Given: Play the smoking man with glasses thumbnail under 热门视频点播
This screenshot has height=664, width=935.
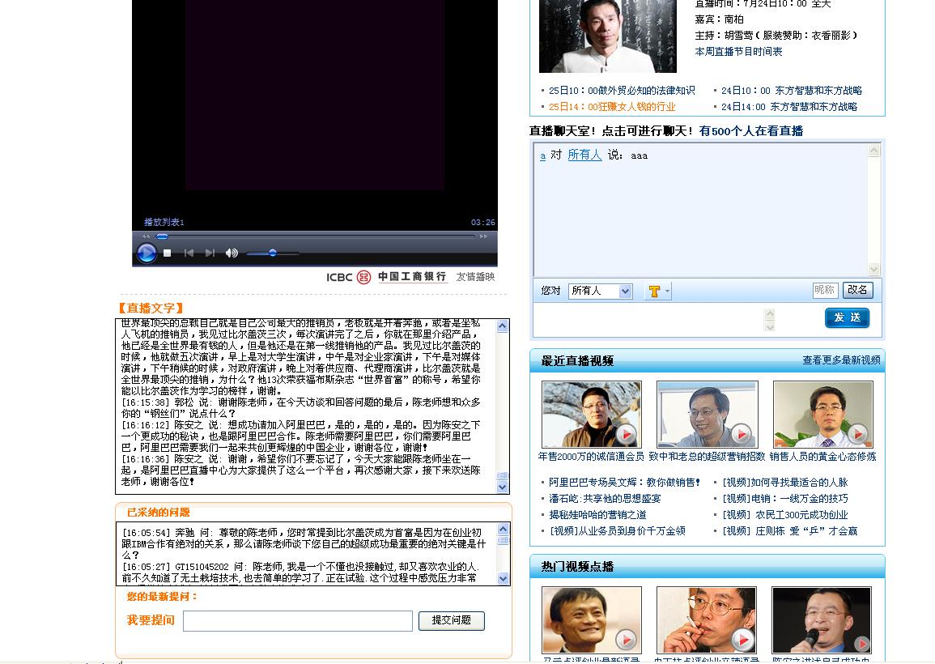Looking at the screenshot, I should pyautogui.click(x=706, y=619).
